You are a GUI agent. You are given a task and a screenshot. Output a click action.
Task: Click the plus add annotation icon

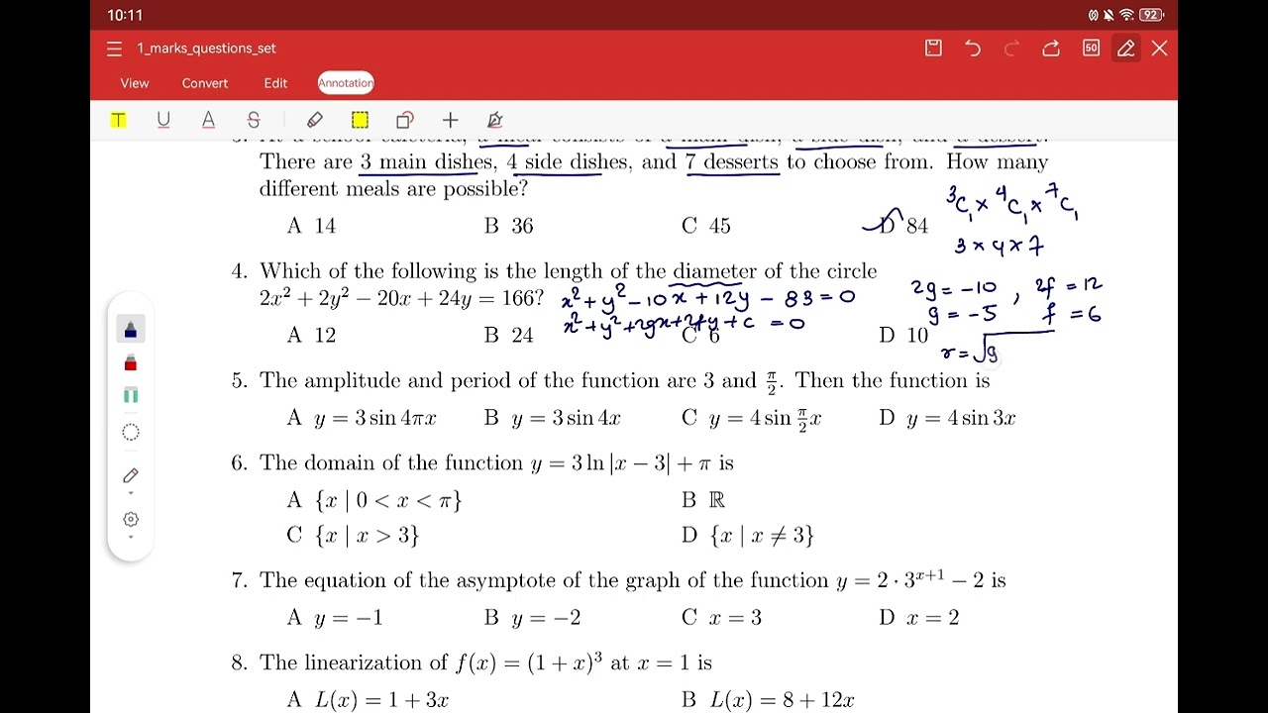click(450, 120)
